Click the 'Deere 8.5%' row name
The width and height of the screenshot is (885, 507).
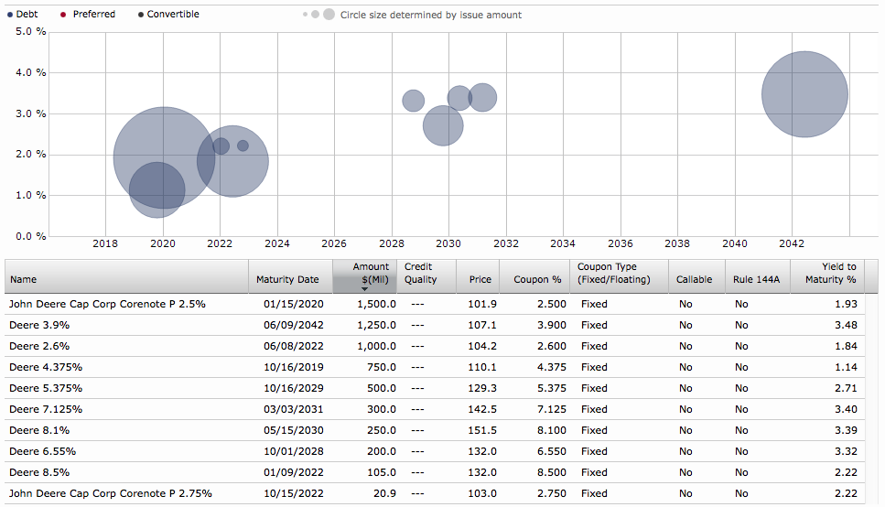click(39, 472)
